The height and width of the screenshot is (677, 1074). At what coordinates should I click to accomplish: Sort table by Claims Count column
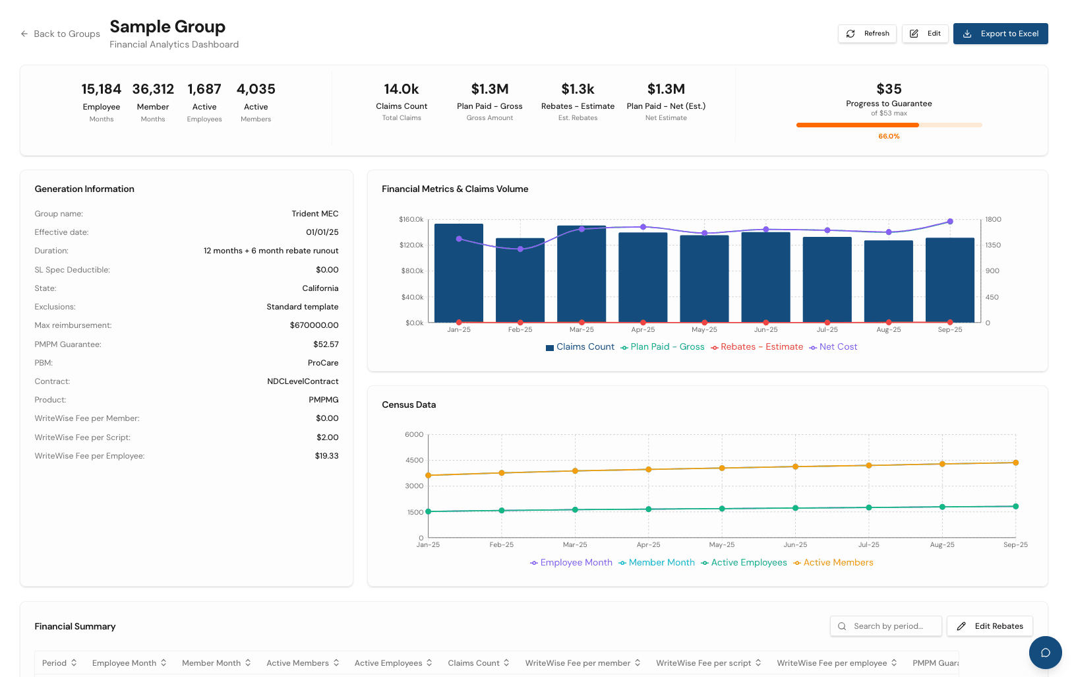pyautogui.click(x=479, y=663)
